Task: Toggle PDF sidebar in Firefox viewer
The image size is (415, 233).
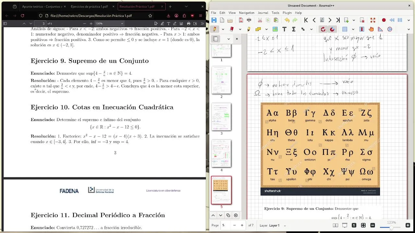Action: (x=5, y=24)
